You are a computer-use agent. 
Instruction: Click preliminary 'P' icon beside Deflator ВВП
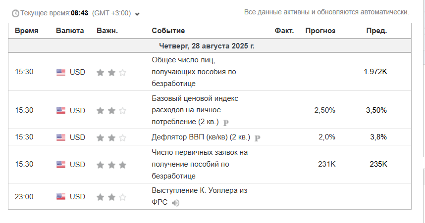257,138
